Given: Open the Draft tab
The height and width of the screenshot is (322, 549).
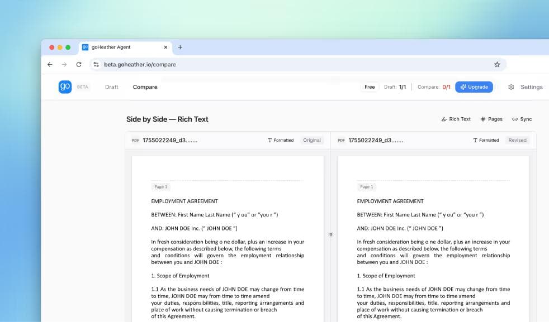Looking at the screenshot, I should pos(111,87).
